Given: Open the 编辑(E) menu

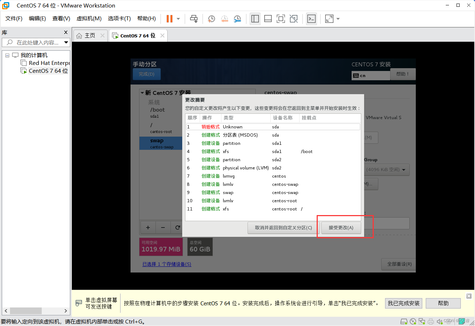Looking at the screenshot, I should (37, 19).
